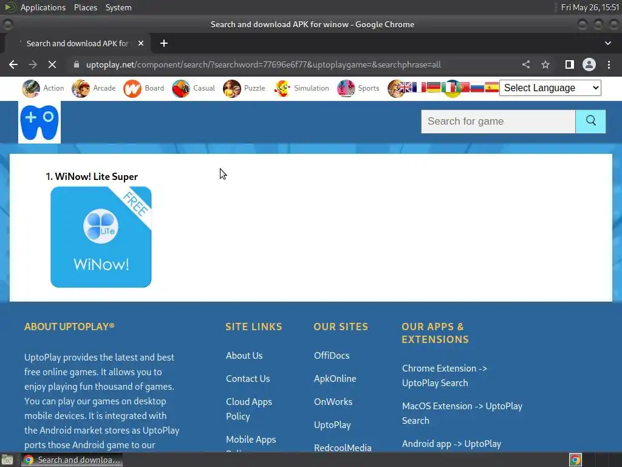This screenshot has height=467, width=622.
Task: Bookmark this page with the star icon
Action: (x=545, y=64)
